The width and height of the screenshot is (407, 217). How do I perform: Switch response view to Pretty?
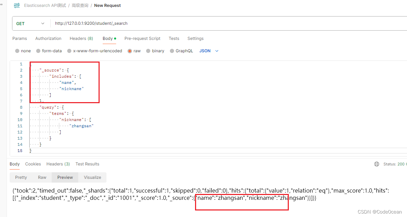[21, 177]
